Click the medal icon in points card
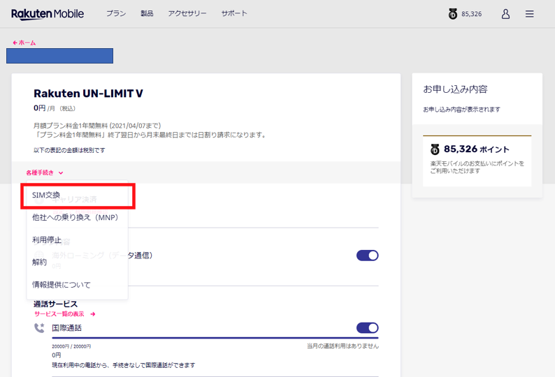Image resolution: width=555 pixels, height=377 pixels. click(435, 149)
